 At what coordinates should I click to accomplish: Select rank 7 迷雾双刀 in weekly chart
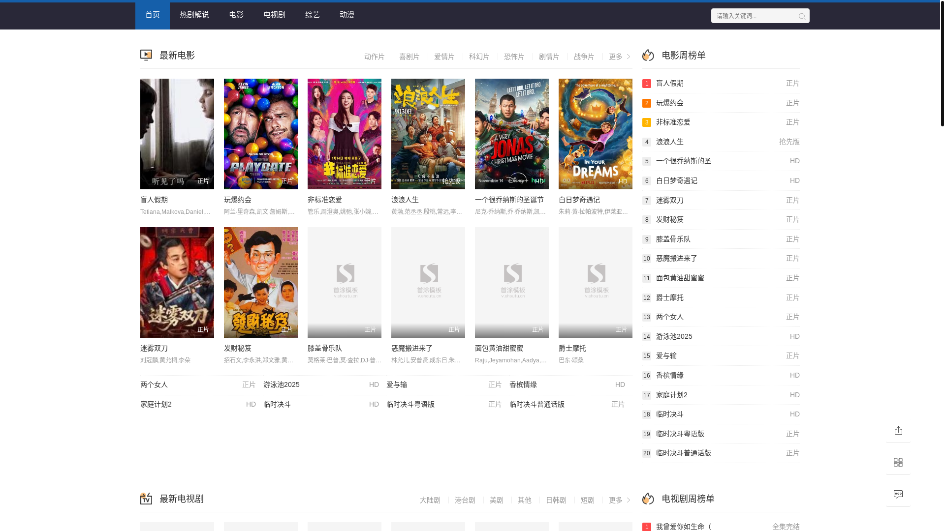tap(721, 201)
